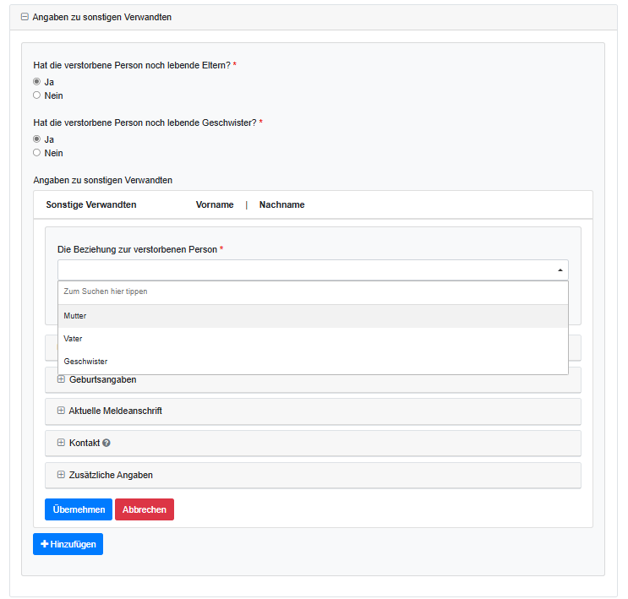Click the plus icon in Hinzufügen button
The image size is (628, 599).
point(45,544)
